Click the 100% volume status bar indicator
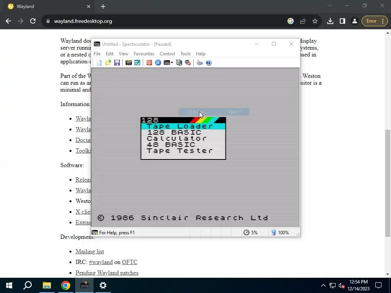Viewport: 391px width, 293px height. [x=280, y=233]
